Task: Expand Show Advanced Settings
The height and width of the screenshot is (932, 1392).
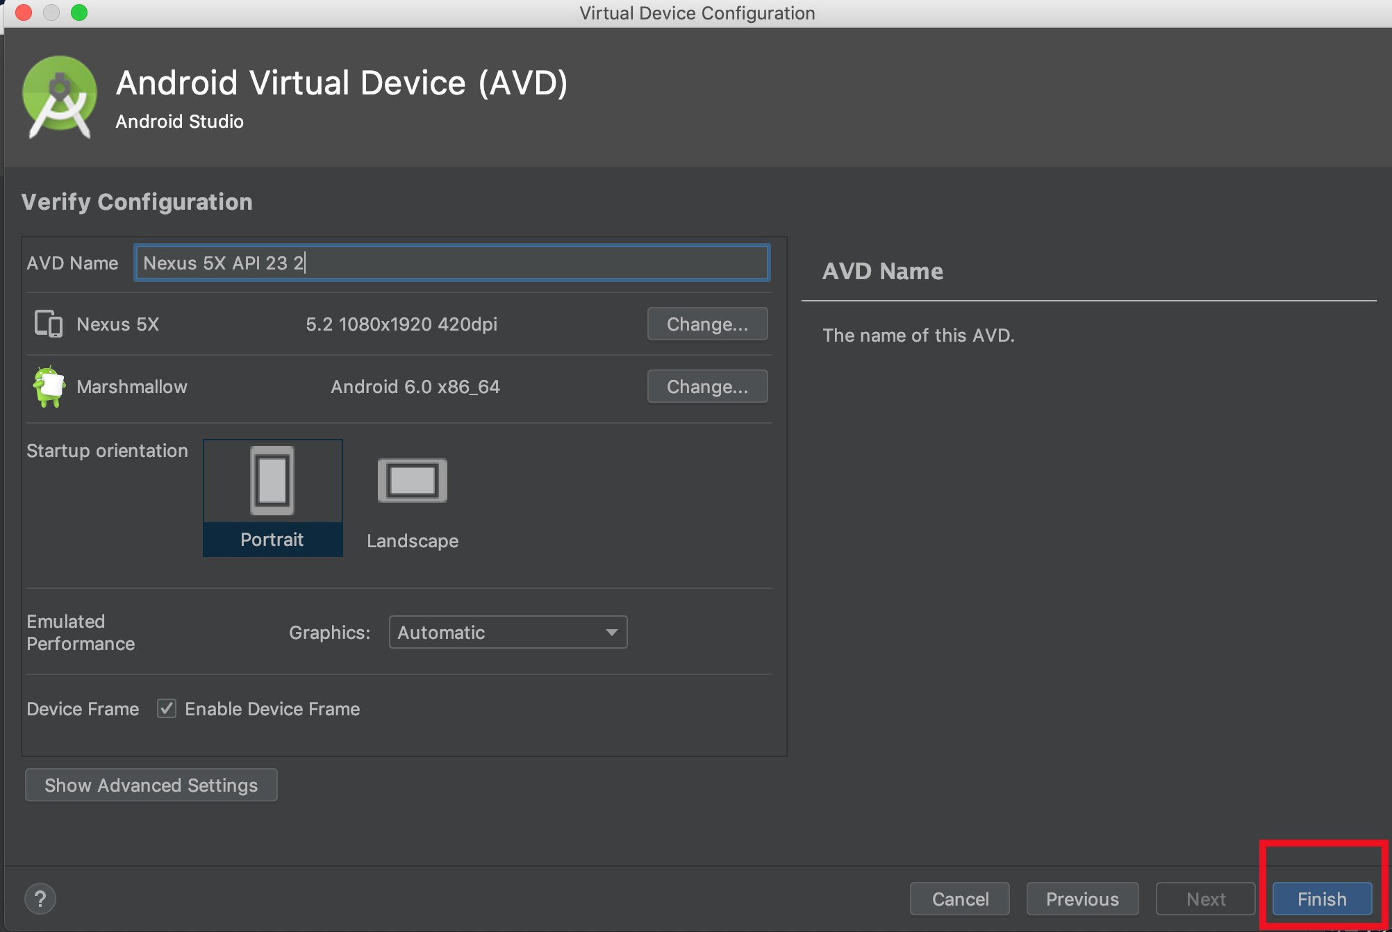Action: click(151, 785)
